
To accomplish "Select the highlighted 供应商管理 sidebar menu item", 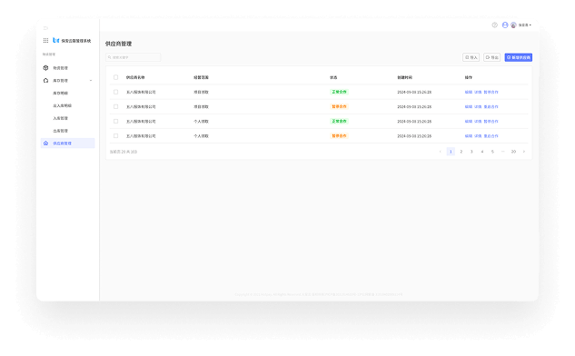I will click(68, 143).
